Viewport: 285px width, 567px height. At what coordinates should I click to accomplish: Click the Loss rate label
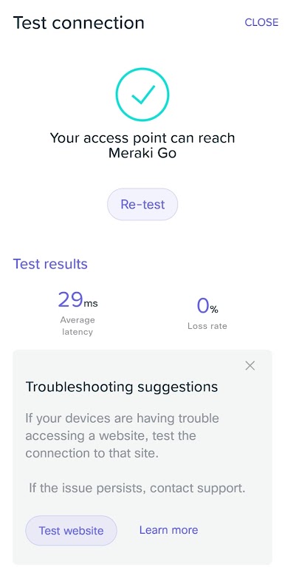coord(207,326)
